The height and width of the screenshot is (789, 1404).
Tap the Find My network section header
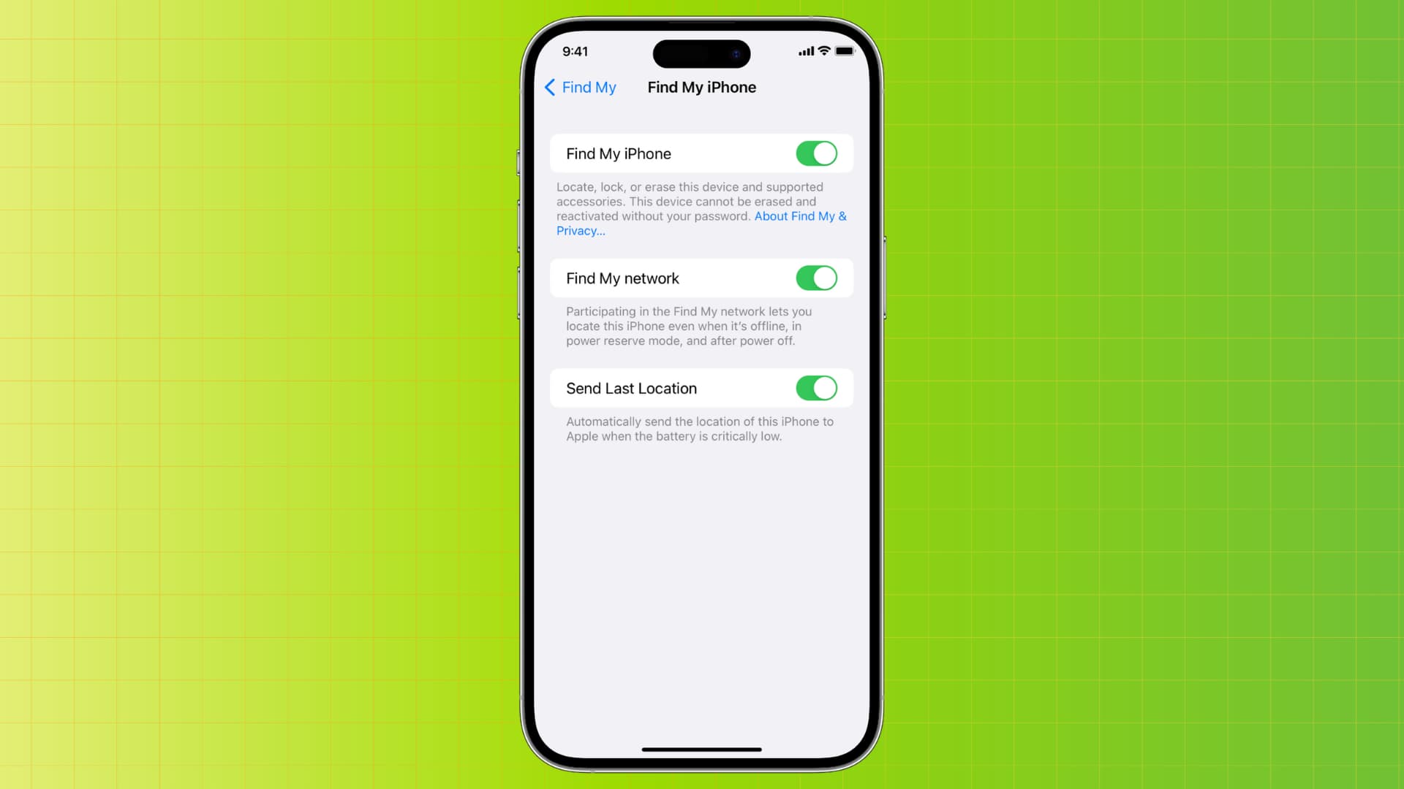pos(622,278)
